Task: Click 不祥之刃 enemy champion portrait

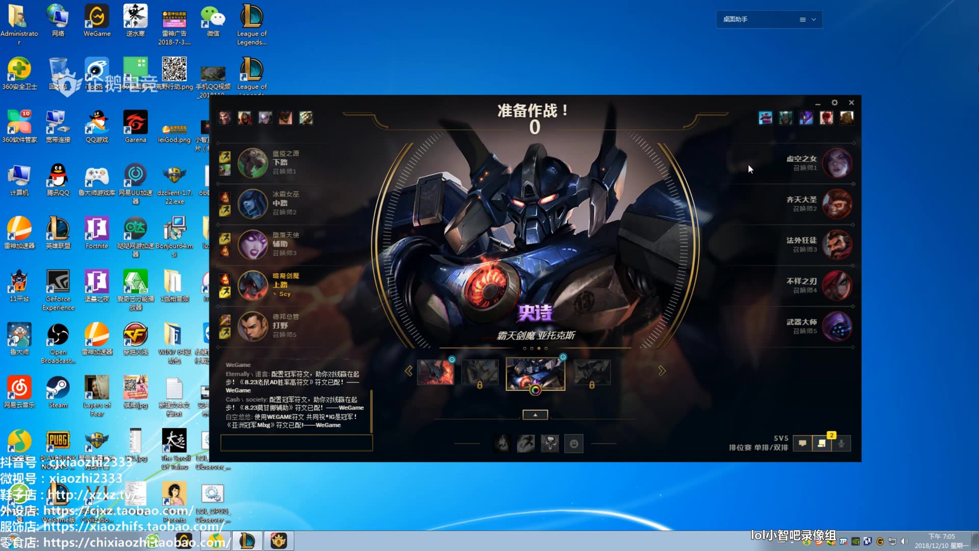Action: click(837, 285)
